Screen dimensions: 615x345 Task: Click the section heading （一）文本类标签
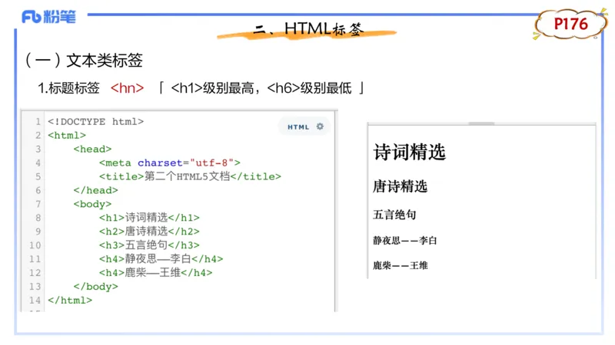click(x=83, y=61)
